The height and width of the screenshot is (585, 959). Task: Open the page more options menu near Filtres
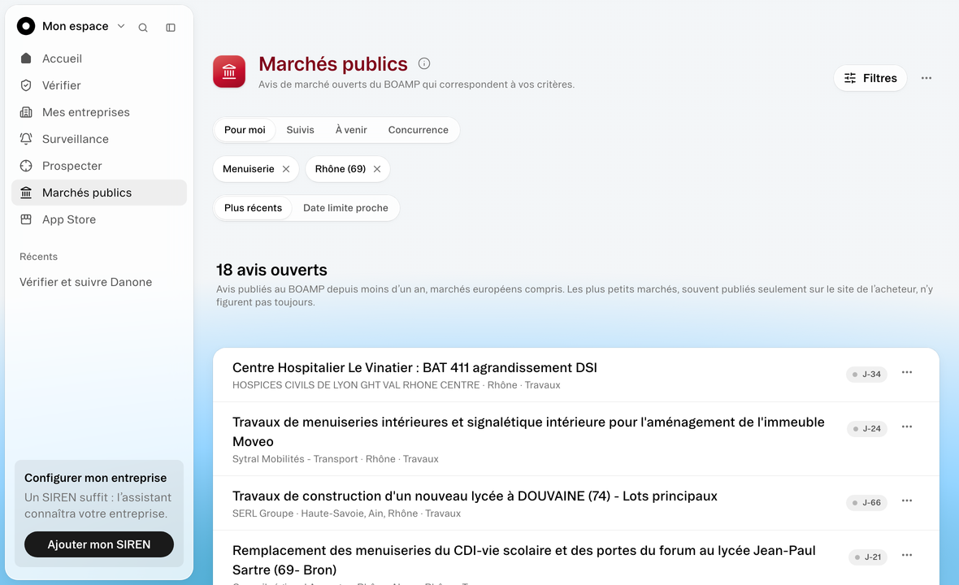pyautogui.click(x=926, y=78)
